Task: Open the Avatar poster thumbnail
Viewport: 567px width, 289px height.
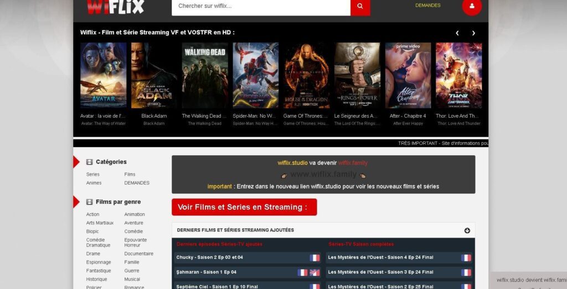Action: [x=104, y=75]
